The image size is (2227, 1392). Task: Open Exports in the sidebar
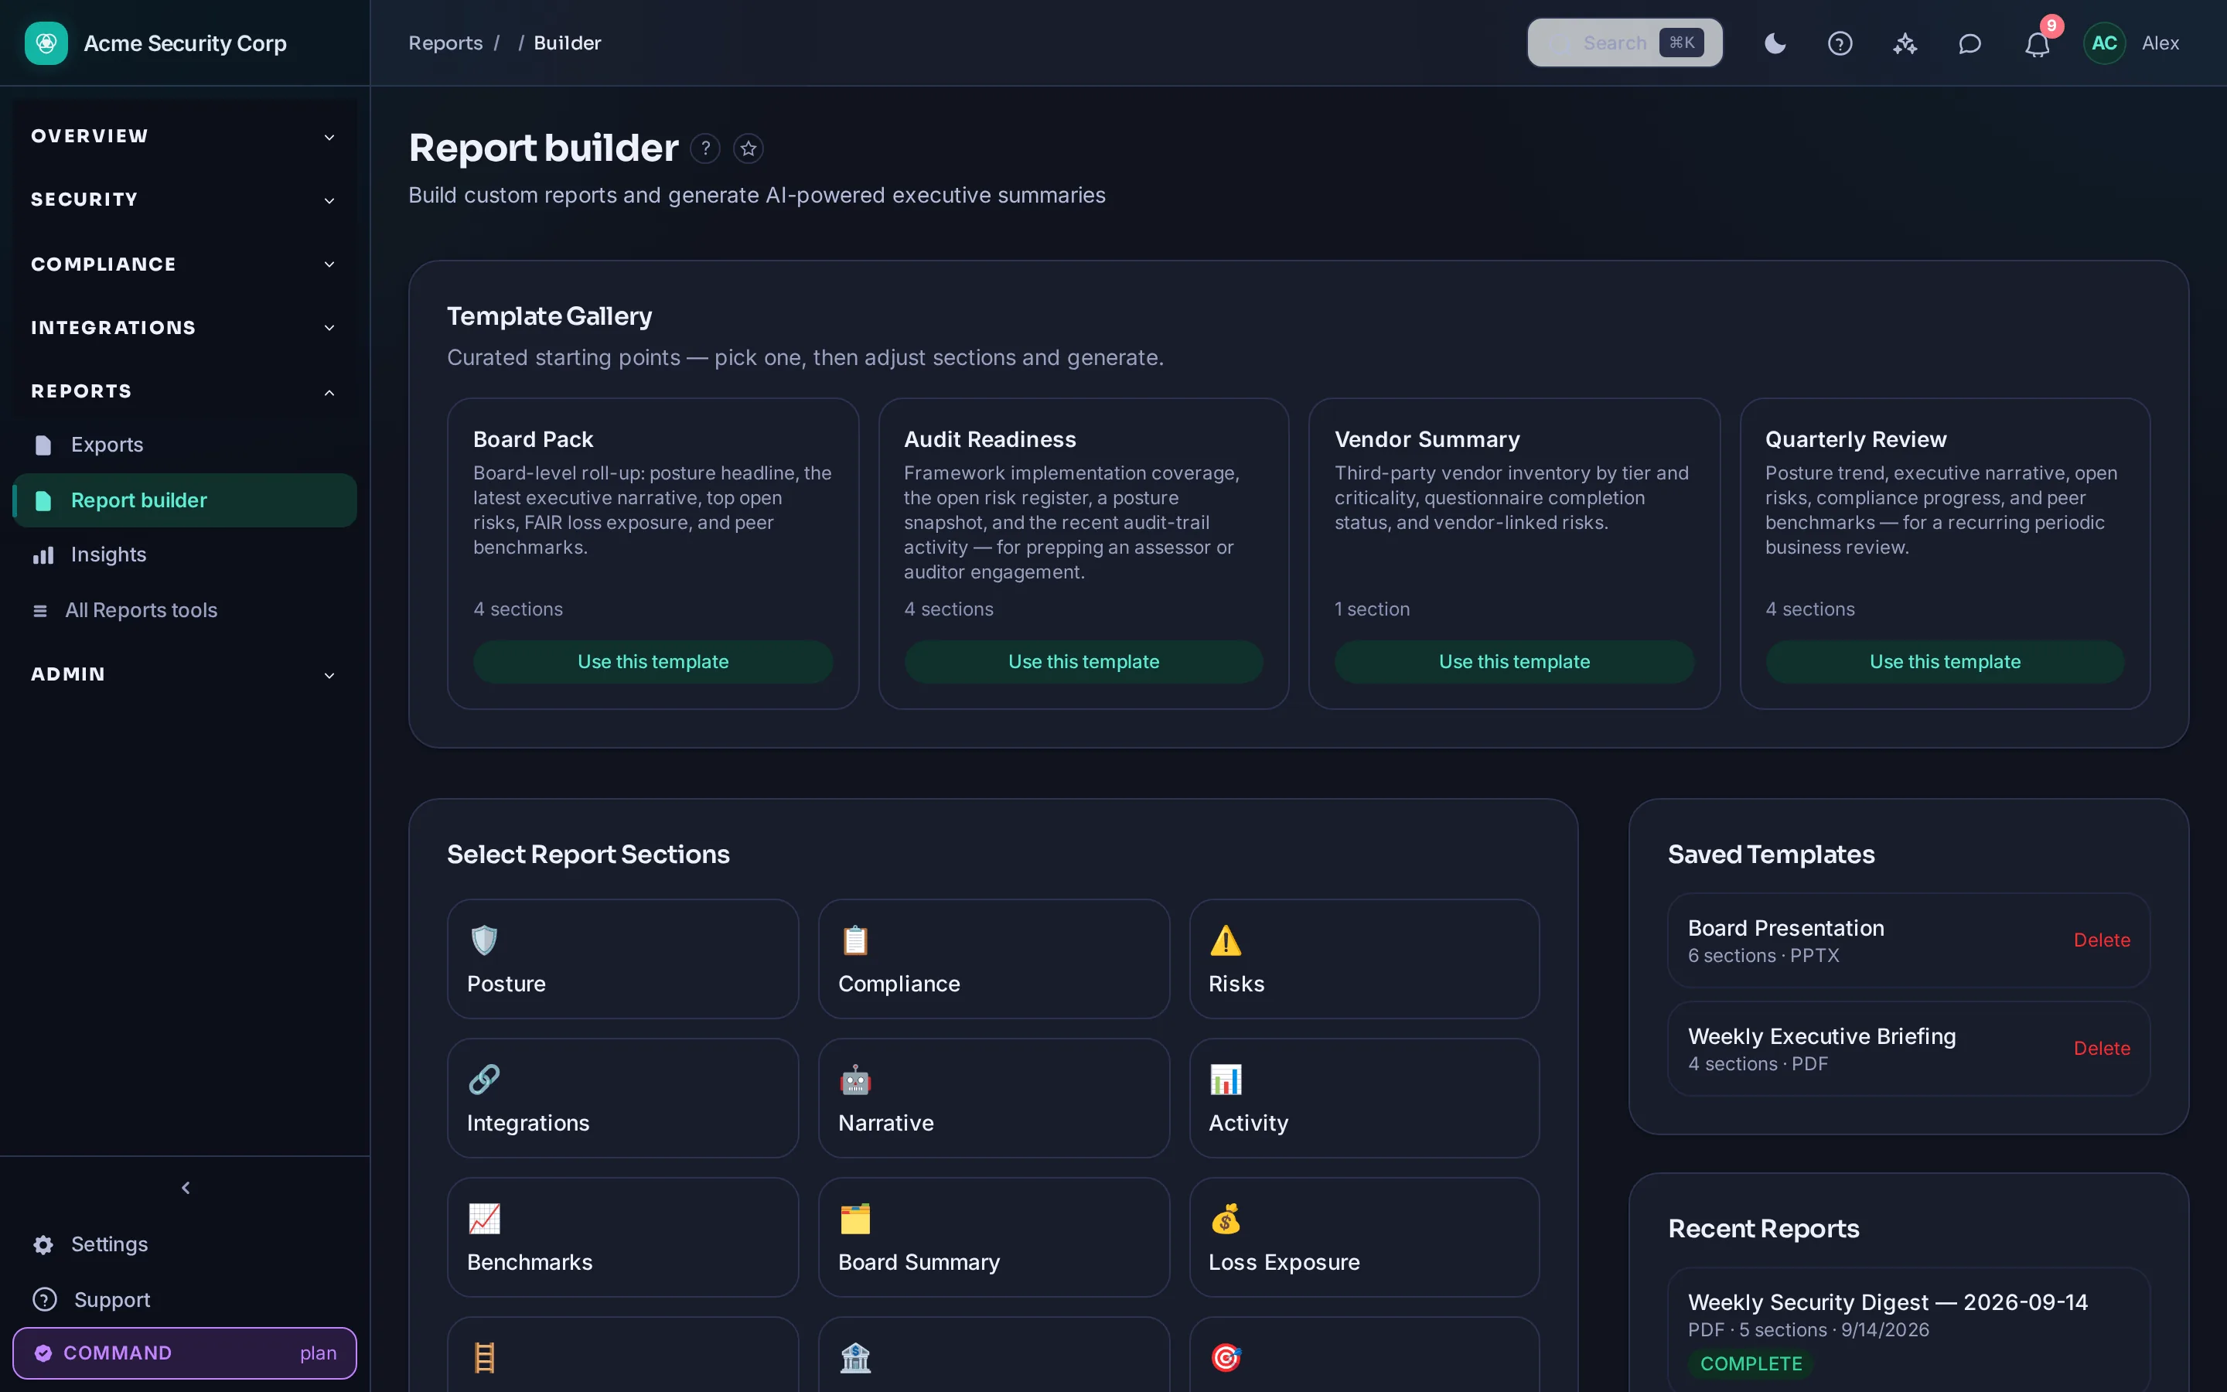pyautogui.click(x=184, y=445)
